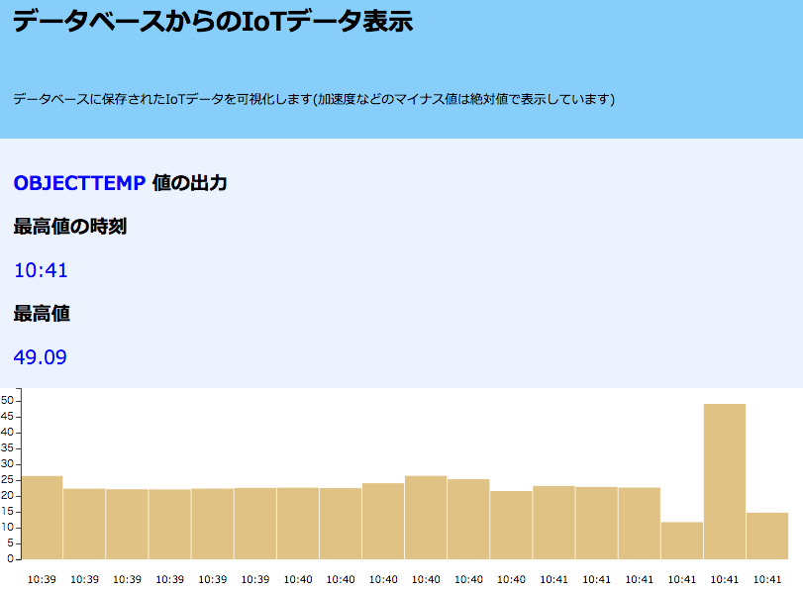Click the 50 mark on the y-axis

click(x=9, y=400)
